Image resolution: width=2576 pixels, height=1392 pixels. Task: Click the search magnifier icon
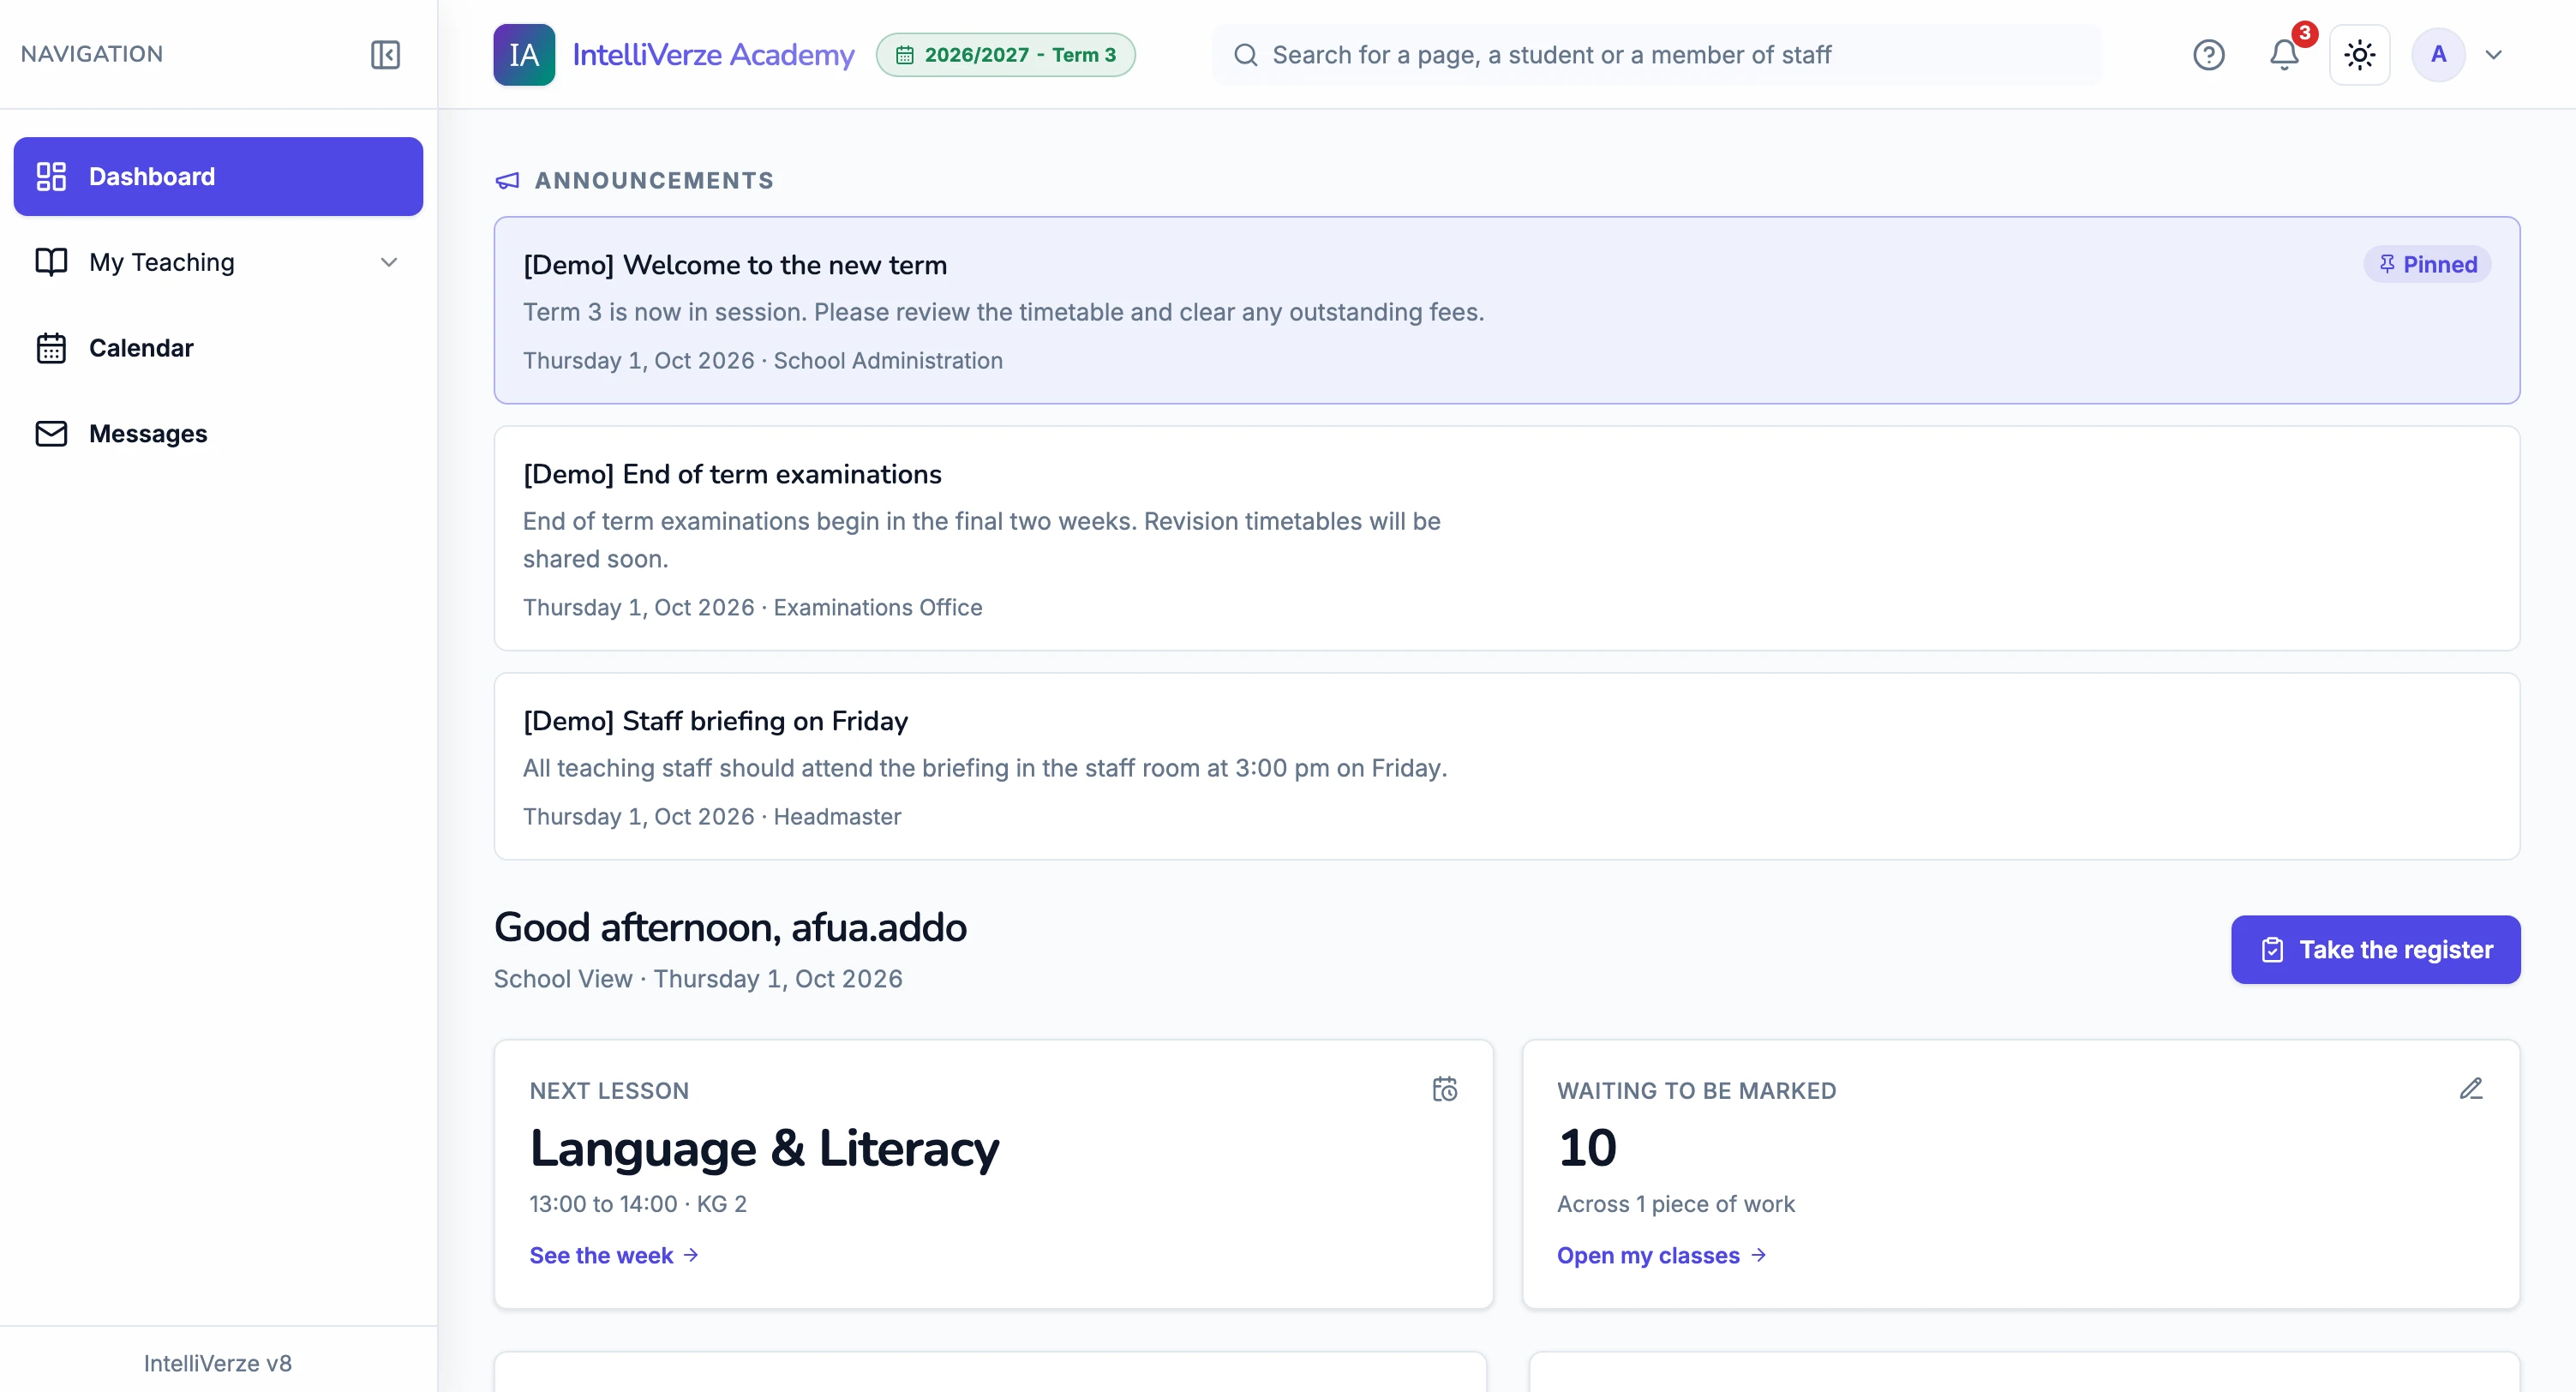tap(1245, 54)
